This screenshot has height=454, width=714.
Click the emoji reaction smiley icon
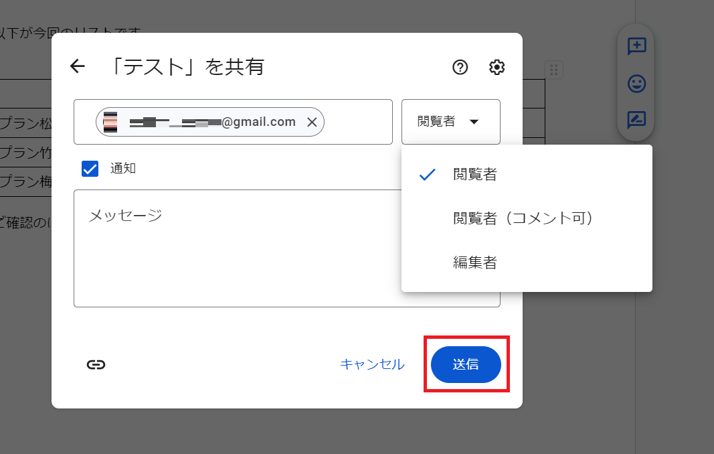[x=636, y=84]
